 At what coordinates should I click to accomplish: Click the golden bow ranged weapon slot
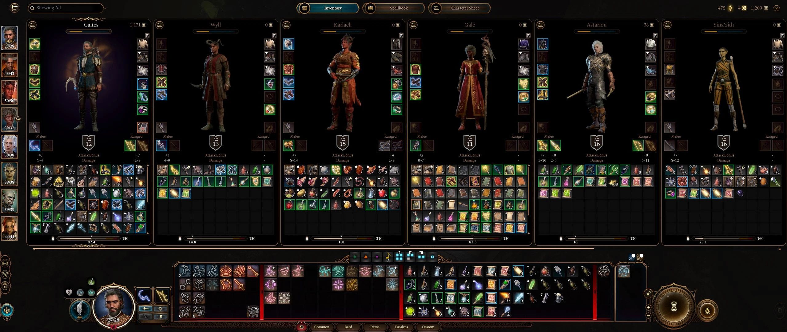point(130,146)
